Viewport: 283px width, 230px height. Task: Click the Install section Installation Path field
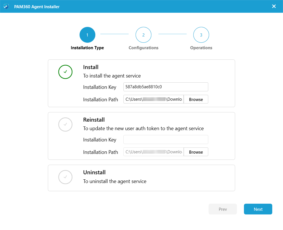pos(153,99)
